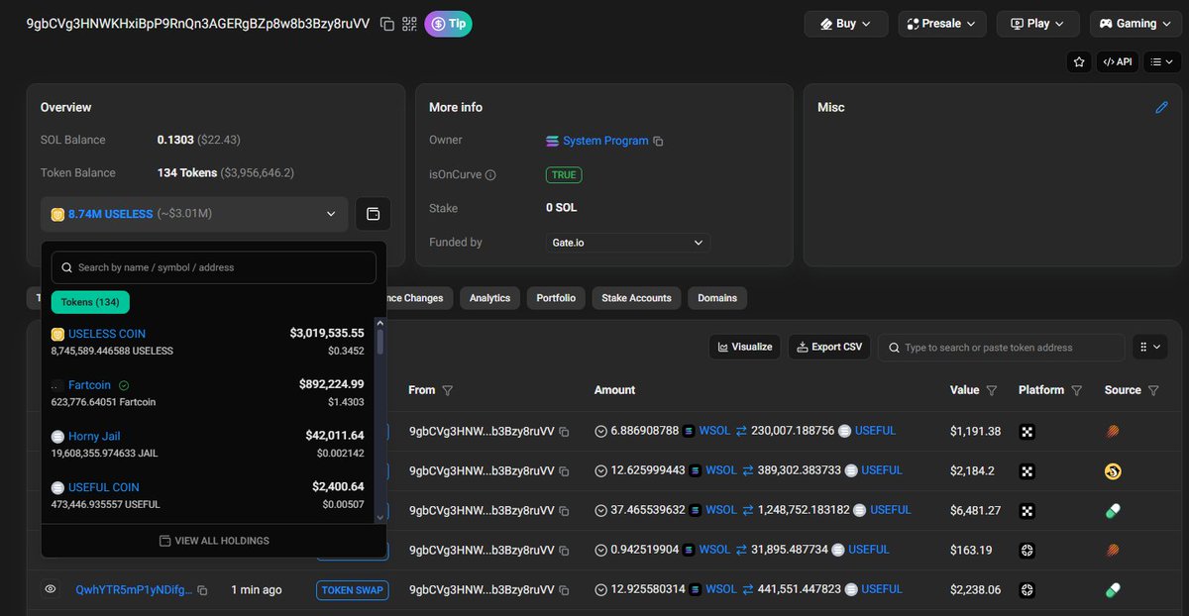Open the table column settings dropdown
1189x616 pixels.
click(1149, 347)
